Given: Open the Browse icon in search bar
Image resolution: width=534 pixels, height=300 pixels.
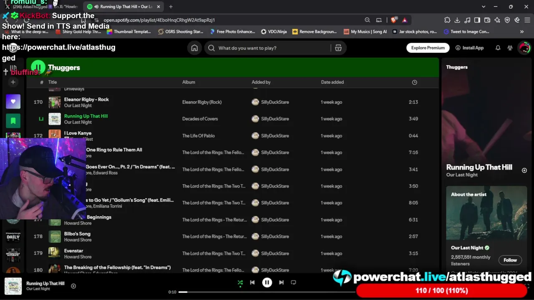Looking at the screenshot, I should (338, 48).
